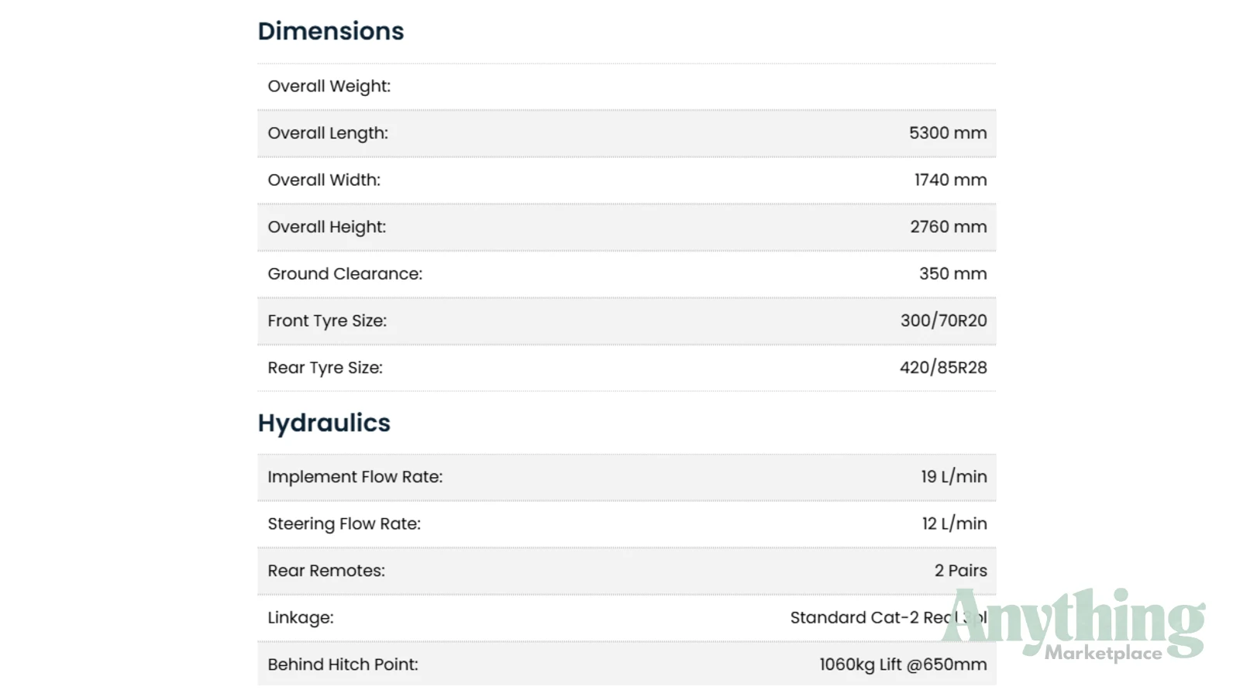Select the 350 mm clearance value
The height and width of the screenshot is (697, 1240).
point(953,274)
